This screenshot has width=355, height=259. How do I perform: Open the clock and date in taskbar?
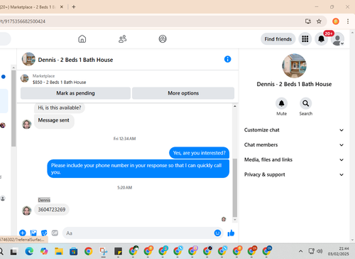coord(338,251)
